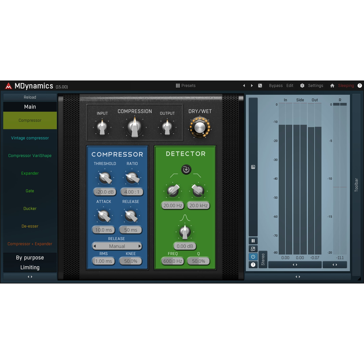Select Compressor + Expander device

30,244
